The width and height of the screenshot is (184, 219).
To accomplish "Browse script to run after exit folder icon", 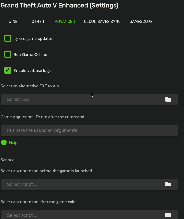I will (x=168, y=215).
